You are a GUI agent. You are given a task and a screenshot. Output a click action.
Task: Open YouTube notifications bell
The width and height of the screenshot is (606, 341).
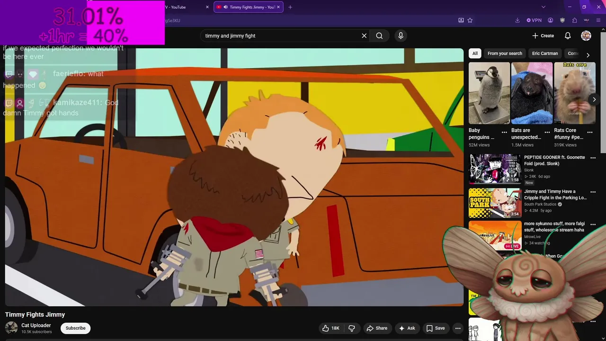pos(568,36)
